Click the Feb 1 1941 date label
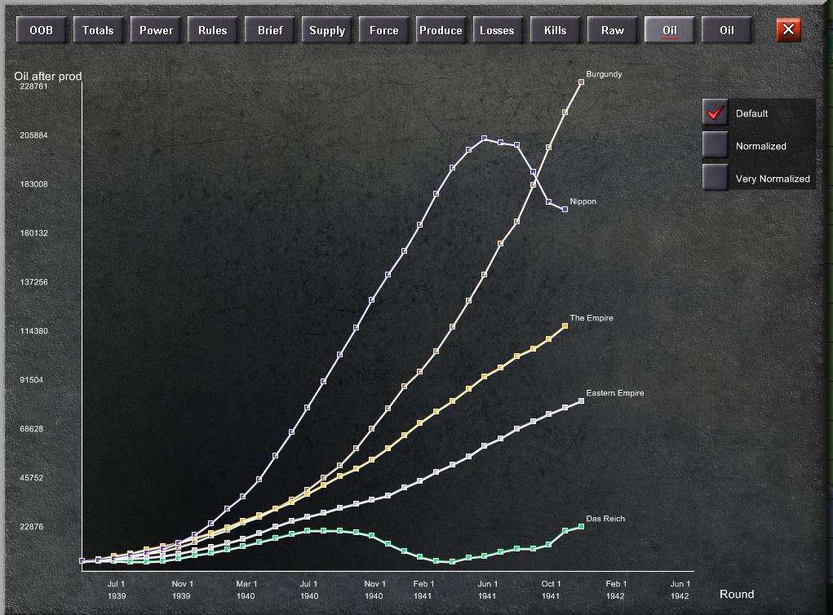The image size is (833, 615). click(423, 590)
